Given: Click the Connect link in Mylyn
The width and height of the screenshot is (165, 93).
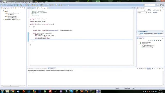Looking at the screenshot, I should point(141,34).
